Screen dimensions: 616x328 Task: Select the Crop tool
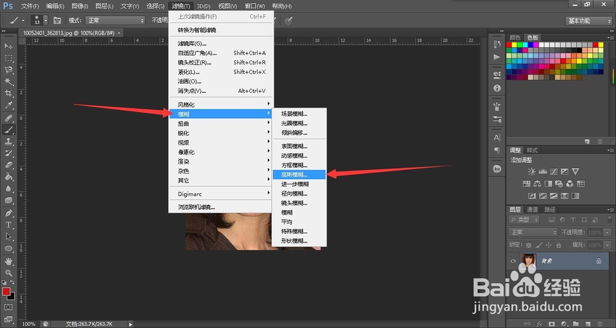(x=8, y=94)
